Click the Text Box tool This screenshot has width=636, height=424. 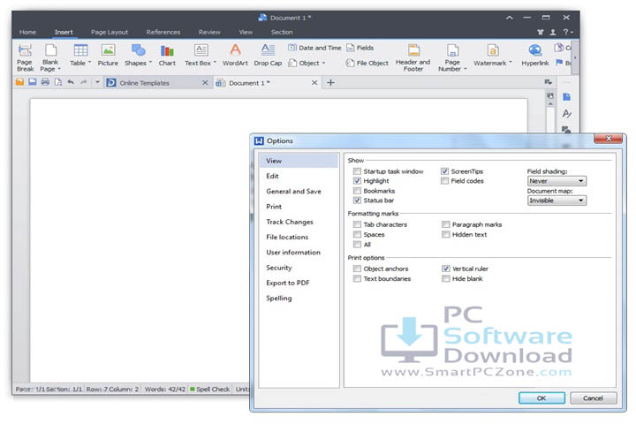(x=201, y=55)
